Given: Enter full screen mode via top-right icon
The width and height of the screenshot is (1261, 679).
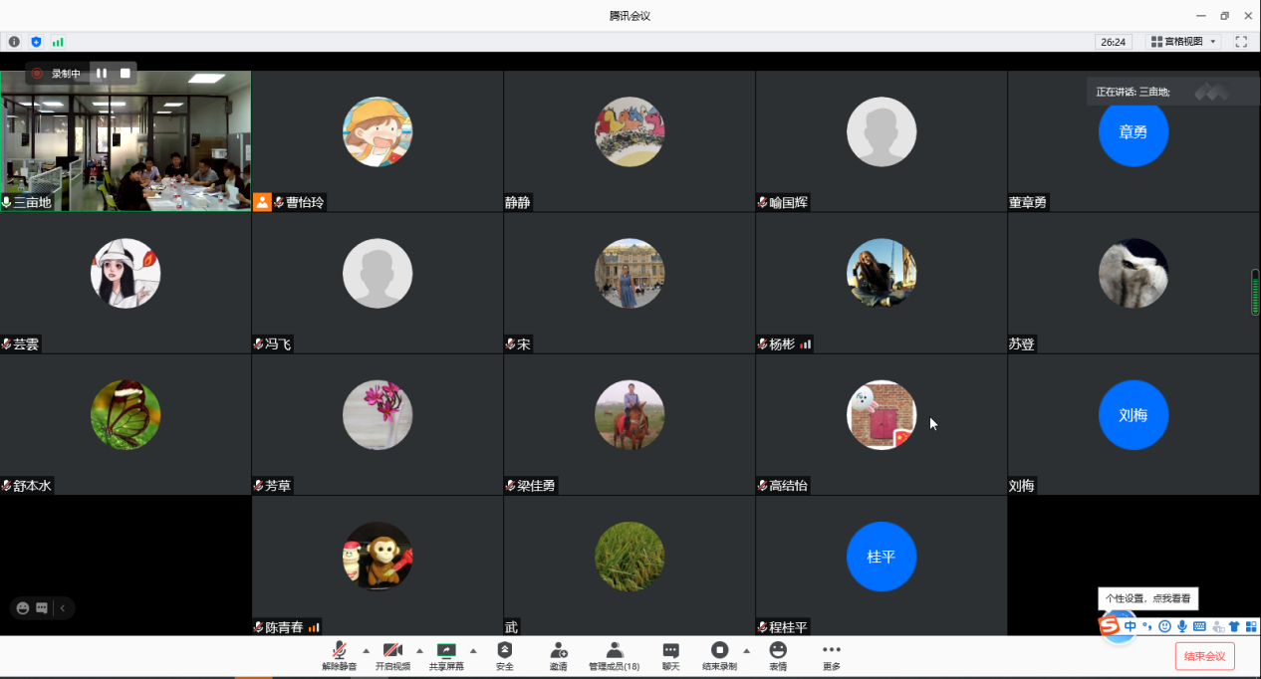Looking at the screenshot, I should coord(1241,42).
